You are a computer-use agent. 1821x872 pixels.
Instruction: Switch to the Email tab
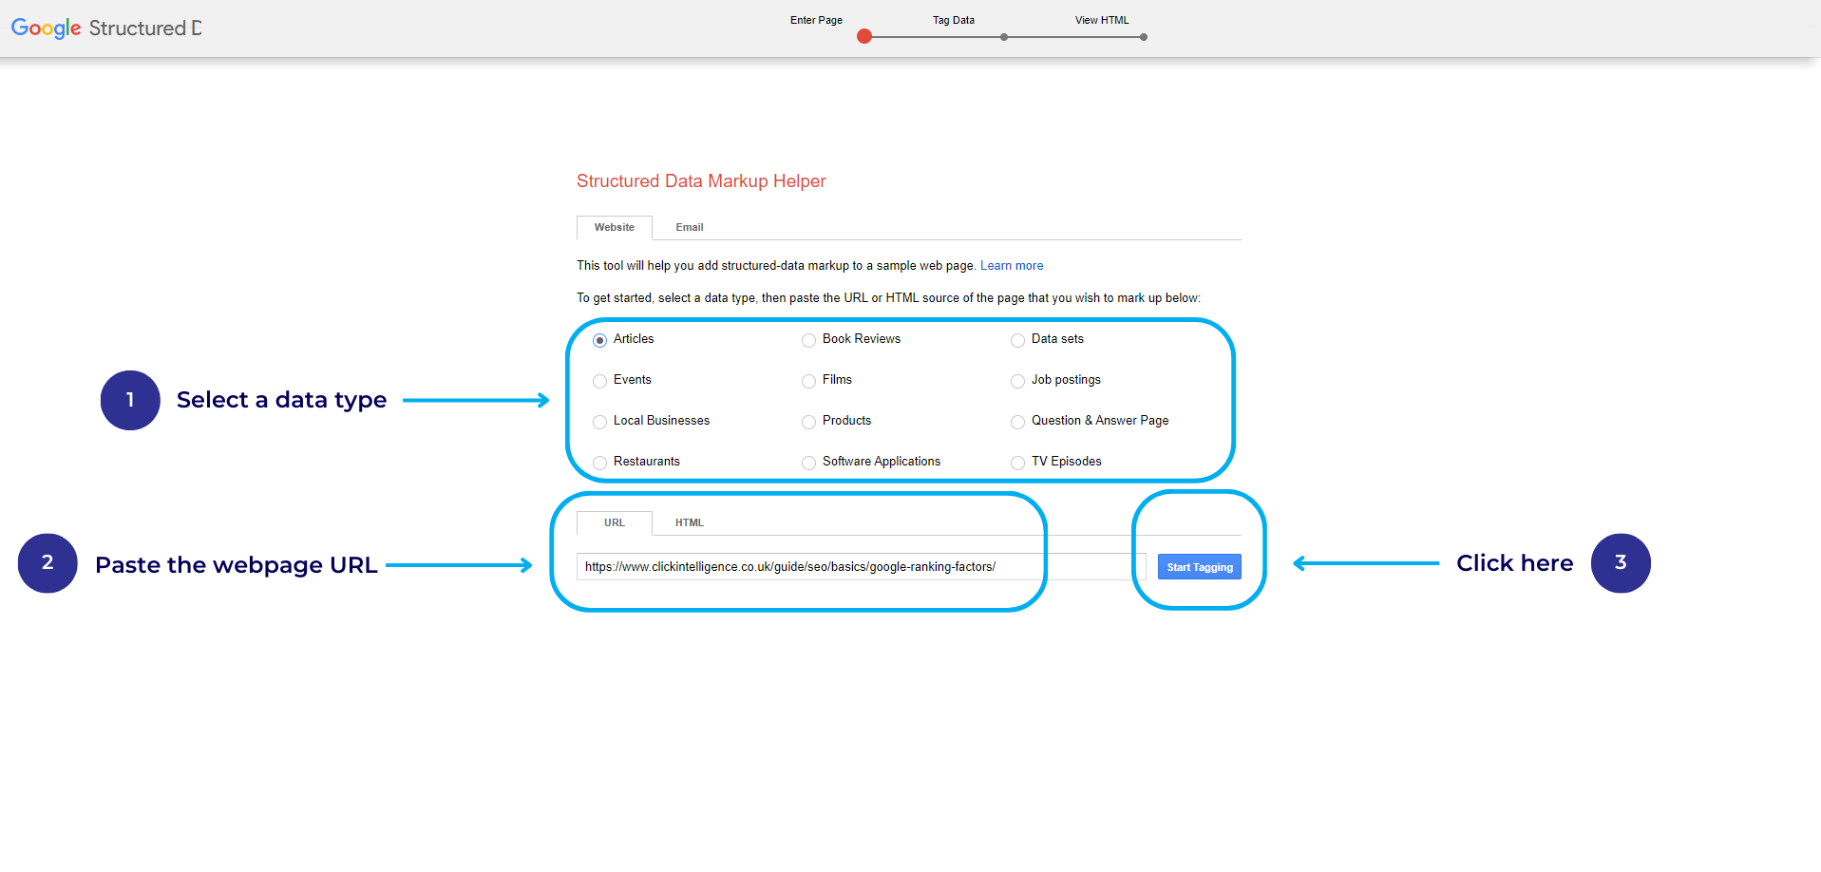click(x=689, y=228)
